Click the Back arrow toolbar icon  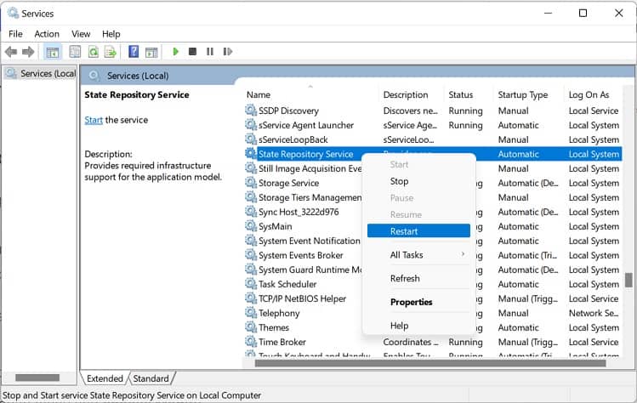[x=11, y=52]
